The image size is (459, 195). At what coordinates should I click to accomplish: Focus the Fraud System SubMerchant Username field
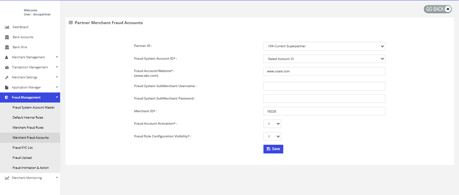pyautogui.click(x=324, y=86)
